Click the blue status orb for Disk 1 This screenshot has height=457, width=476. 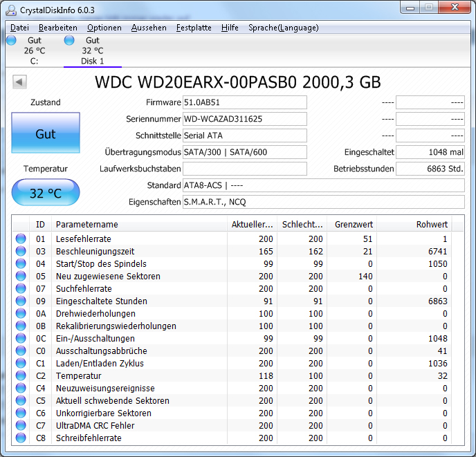pos(69,40)
